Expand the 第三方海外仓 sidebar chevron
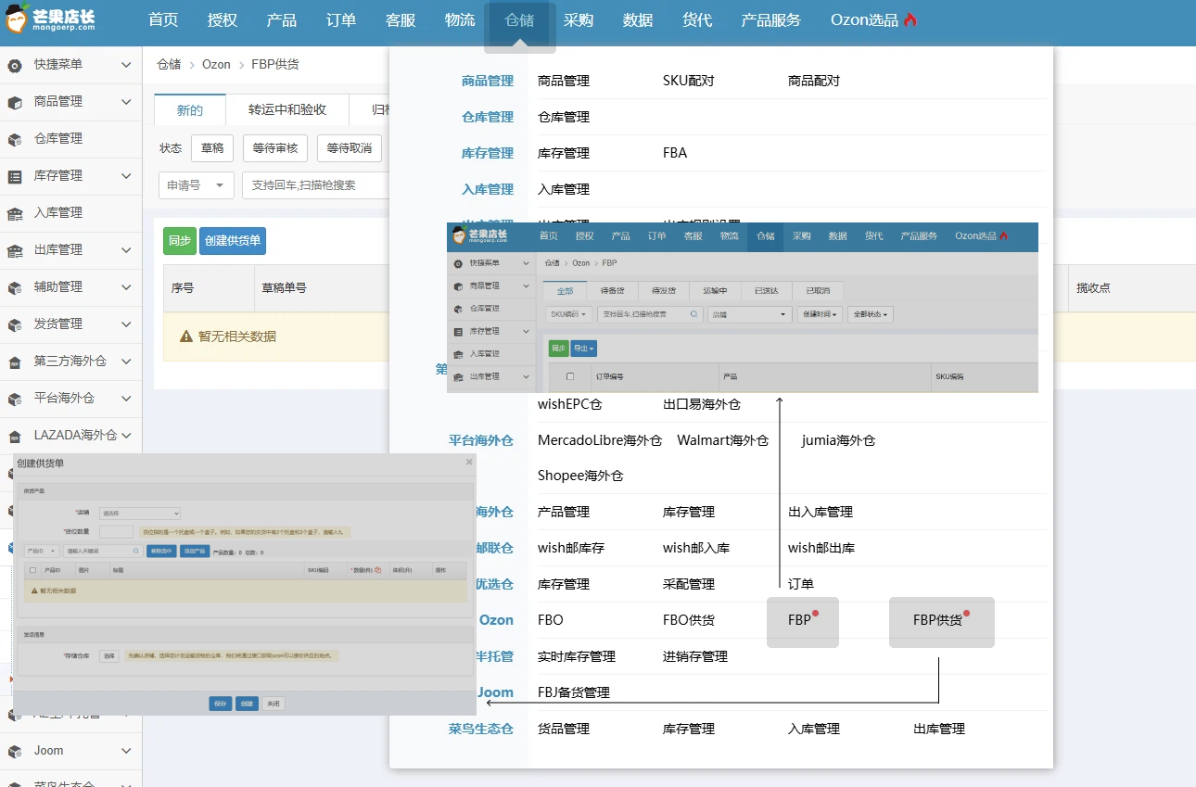The width and height of the screenshot is (1196, 787). click(x=126, y=362)
